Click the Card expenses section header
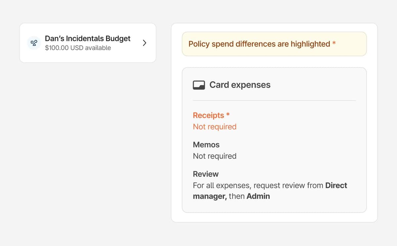 (x=240, y=85)
